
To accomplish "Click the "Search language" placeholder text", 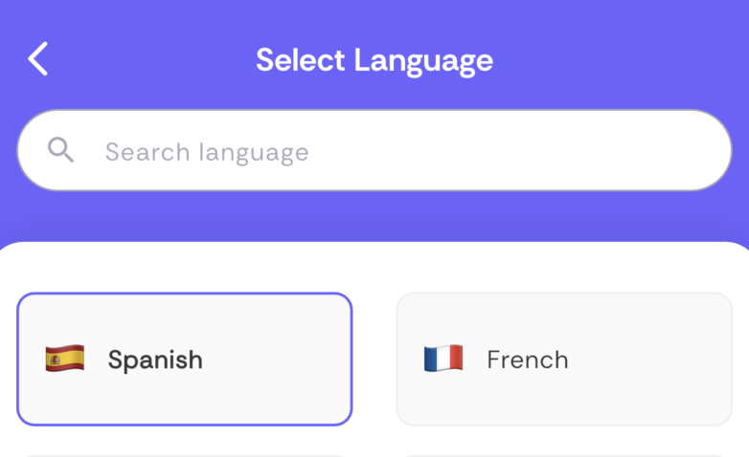I will point(207,151).
